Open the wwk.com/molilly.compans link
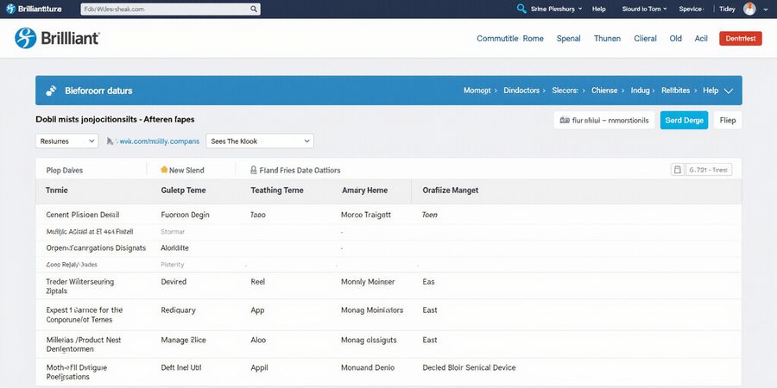The height and width of the screenshot is (388, 777). click(159, 141)
